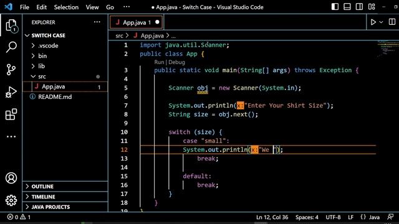This screenshot has height=224, width=399.
Task: Select App.java in the explorer tree
Action: click(54, 86)
